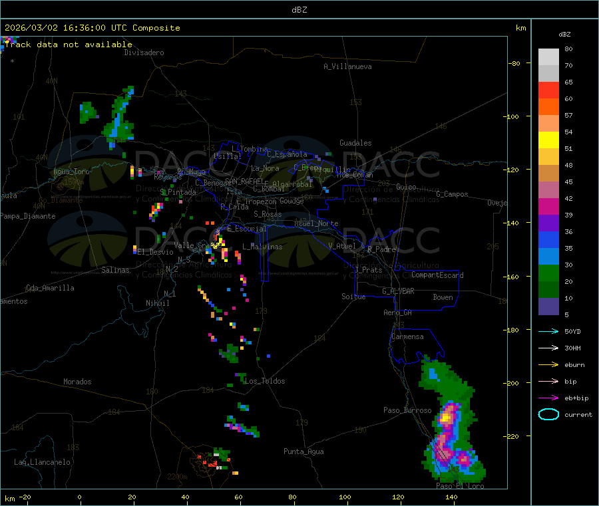Click the El_Desvio map label

pos(156,252)
